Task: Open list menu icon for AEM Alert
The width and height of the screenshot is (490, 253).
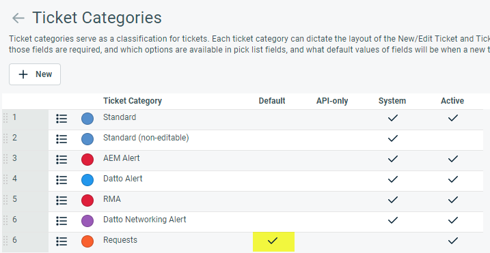Action: point(62,160)
